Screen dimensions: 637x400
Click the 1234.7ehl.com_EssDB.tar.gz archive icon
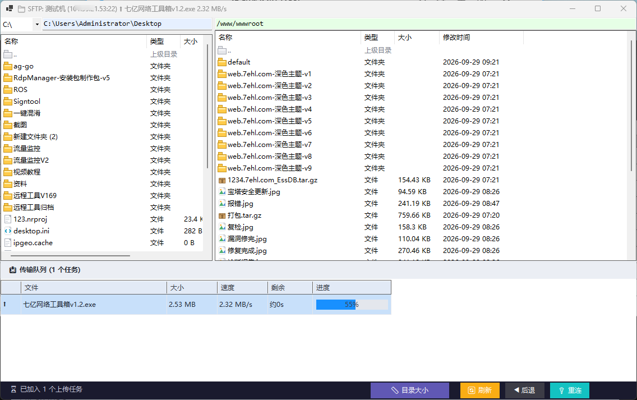pos(222,180)
